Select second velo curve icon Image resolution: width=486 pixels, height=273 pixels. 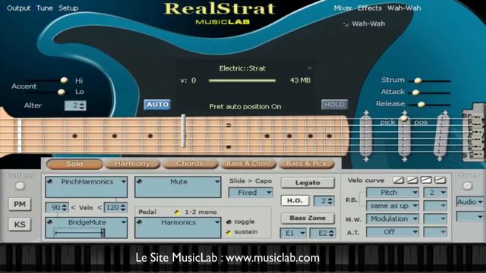tap(412, 180)
